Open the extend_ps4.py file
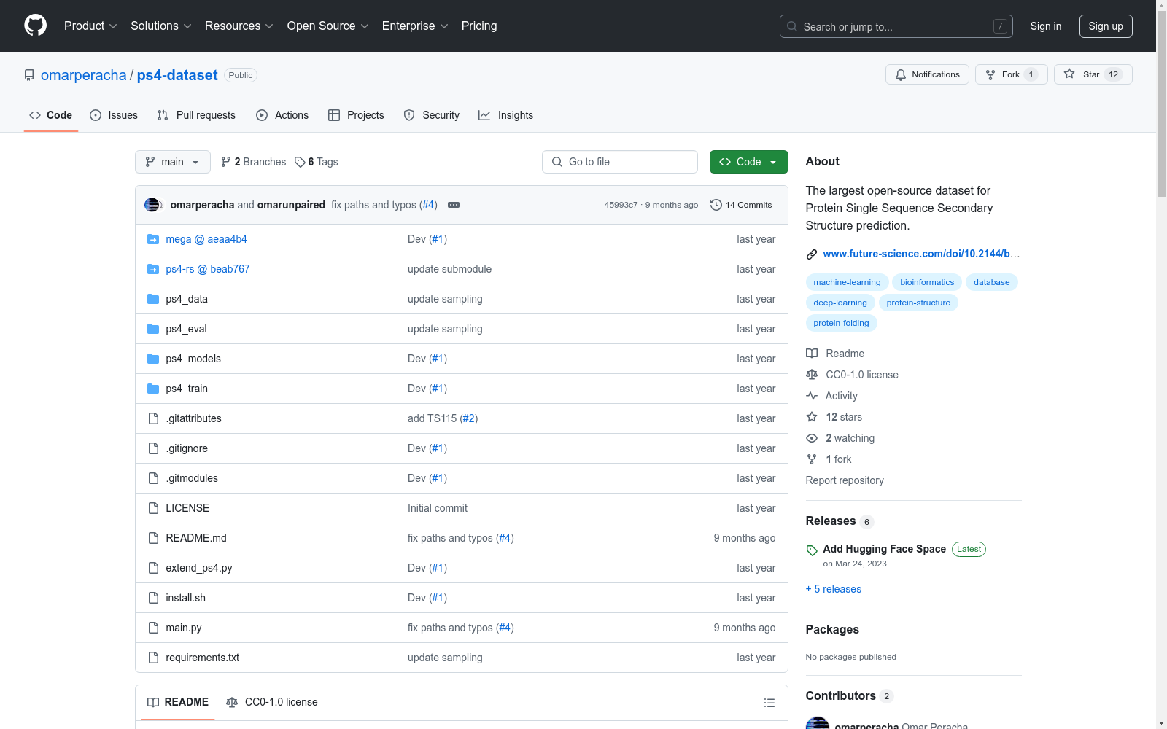1167x729 pixels. click(199, 568)
